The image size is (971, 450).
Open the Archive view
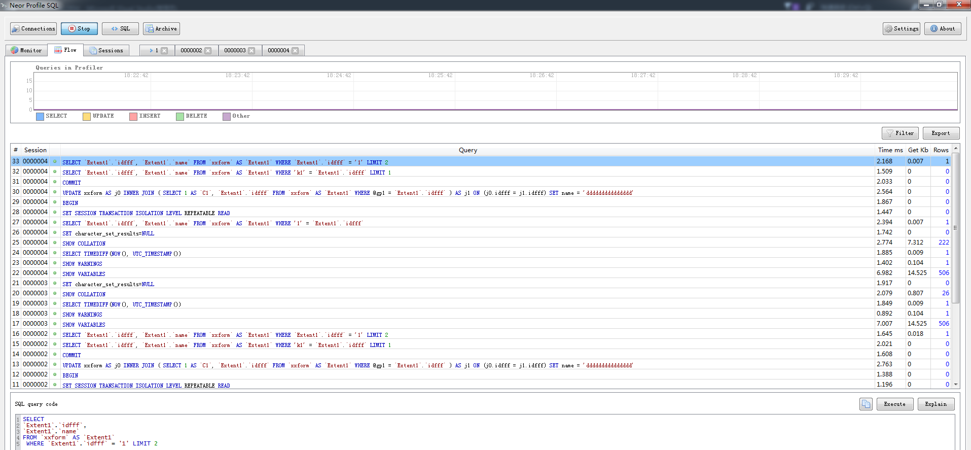tap(161, 28)
